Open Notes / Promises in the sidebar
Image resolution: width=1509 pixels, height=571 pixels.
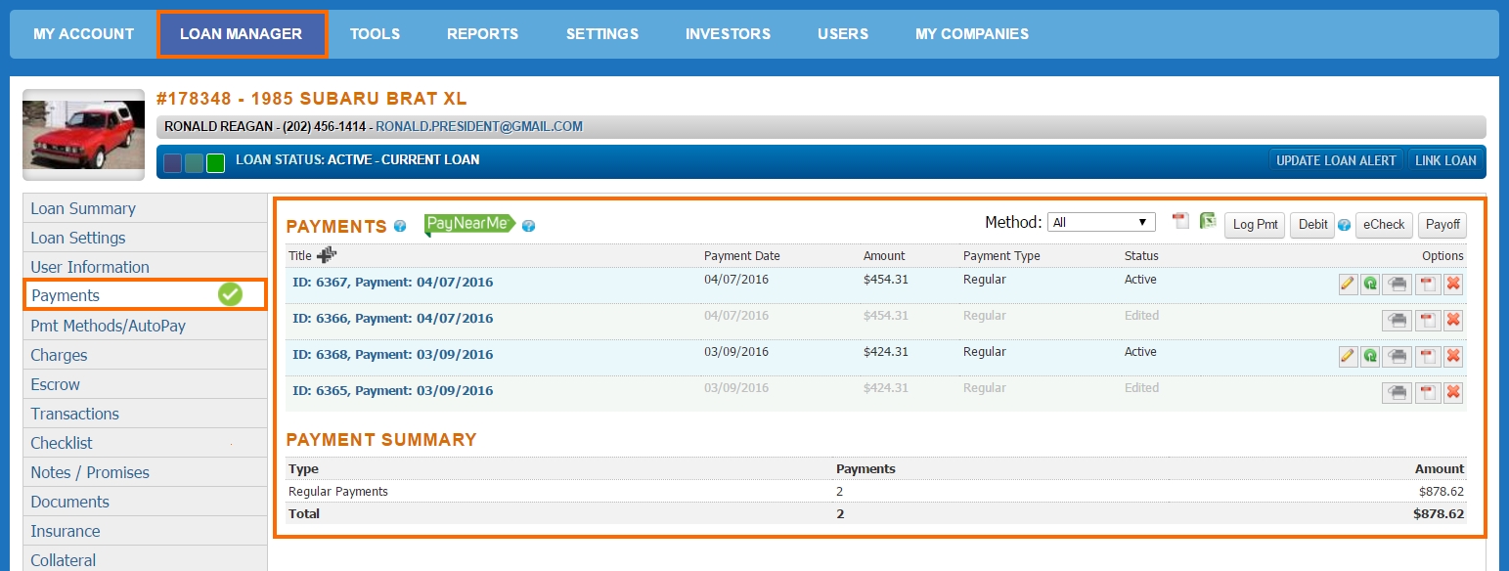pyautogui.click(x=145, y=472)
